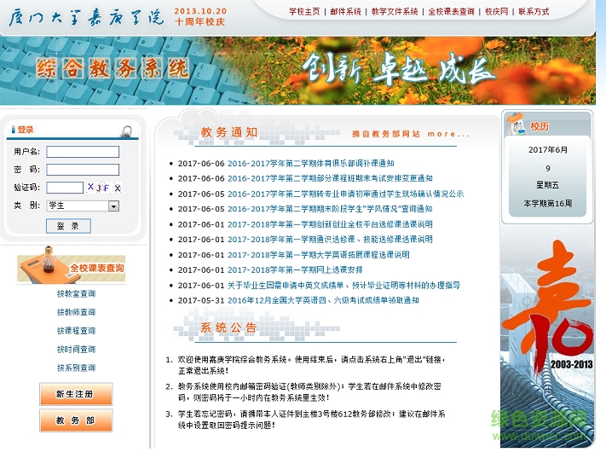Click the 按教室查询 link

point(76,294)
